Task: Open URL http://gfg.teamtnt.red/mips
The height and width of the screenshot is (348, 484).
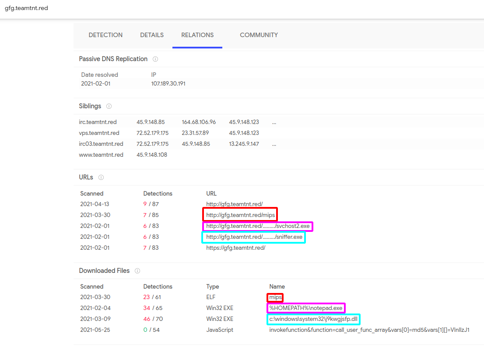Action: tap(240, 214)
